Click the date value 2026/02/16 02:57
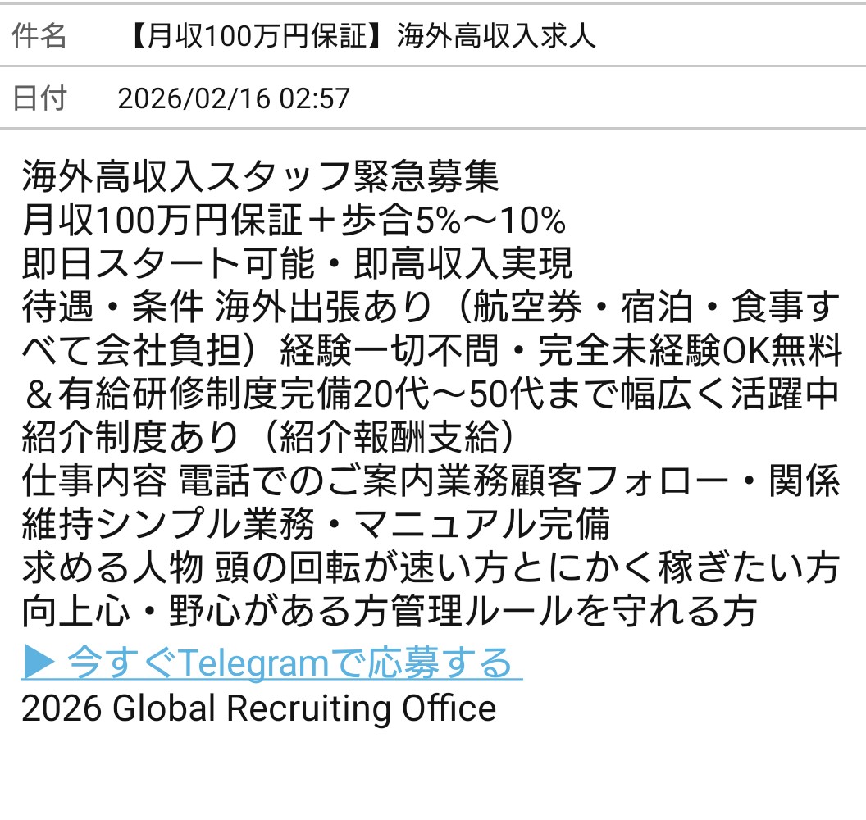 tap(234, 98)
